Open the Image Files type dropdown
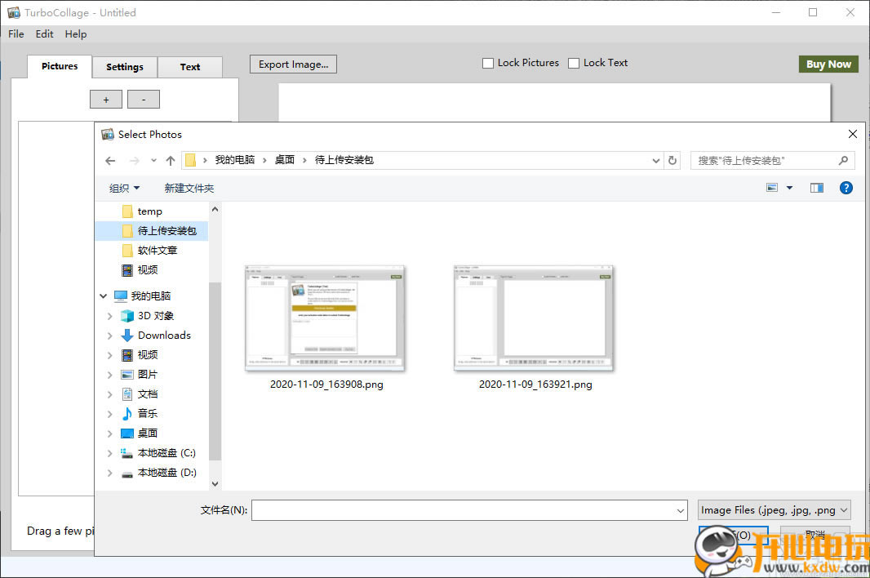Image resolution: width=870 pixels, height=578 pixels. pyautogui.click(x=774, y=510)
